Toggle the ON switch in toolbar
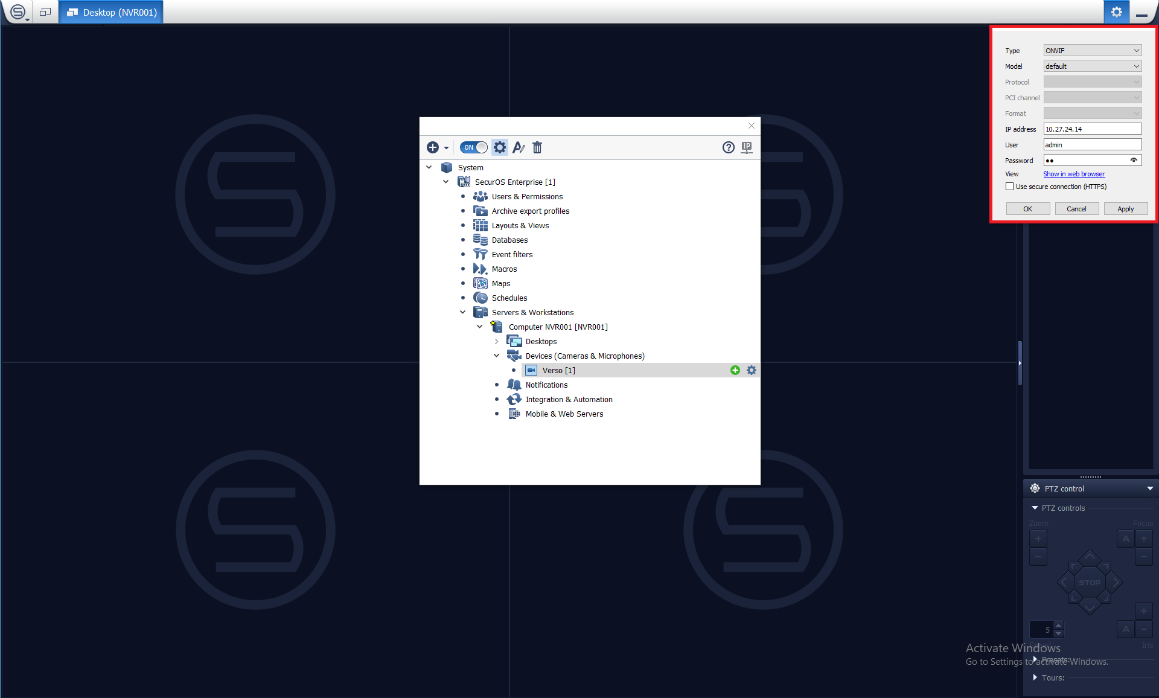 pos(473,147)
